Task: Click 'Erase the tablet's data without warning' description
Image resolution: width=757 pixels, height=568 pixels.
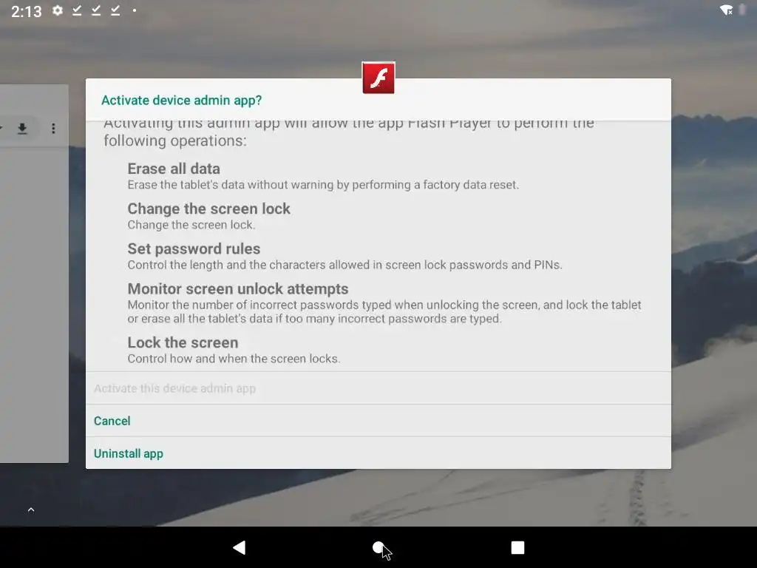Action: coord(323,185)
